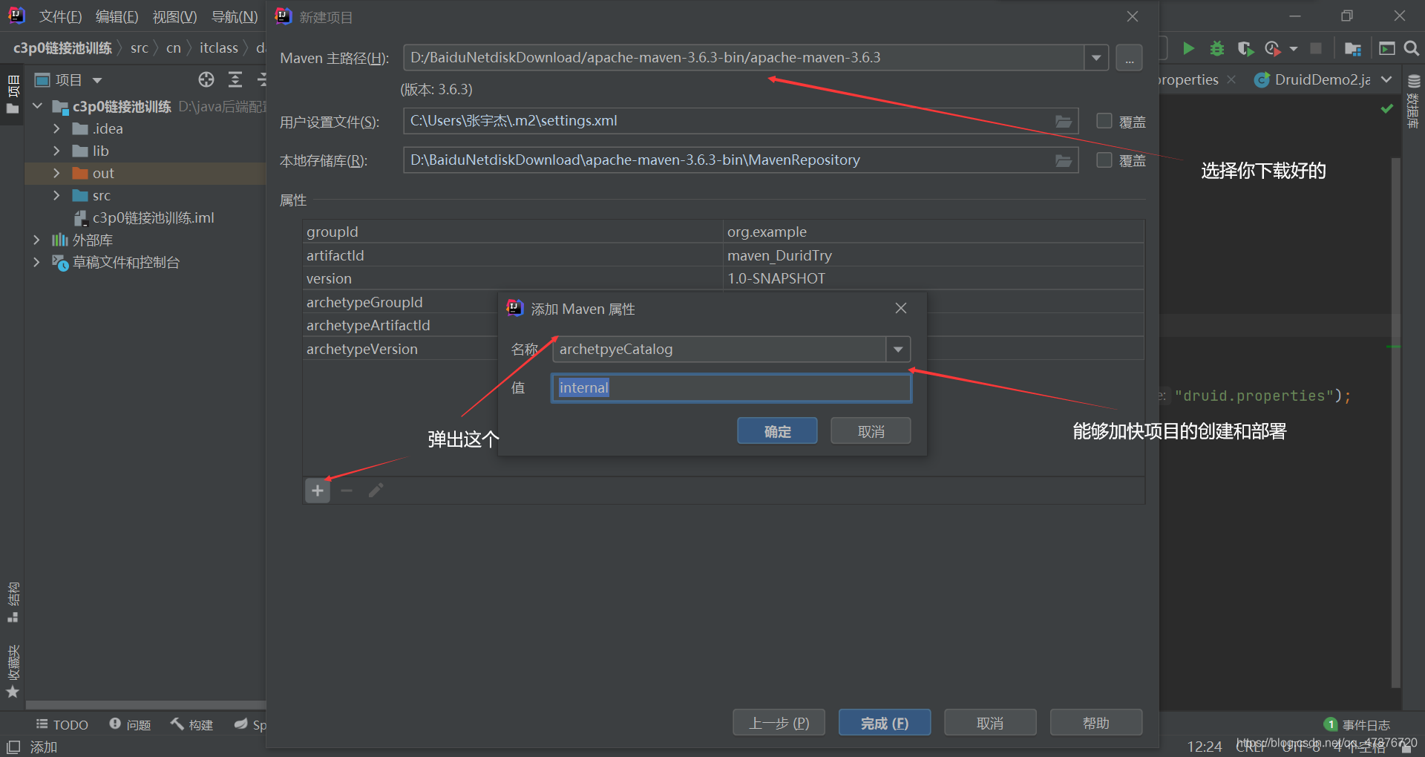Screen dimensions: 1425x757
Task: Open Project Structure folder icon in toolbar
Action: (x=1353, y=48)
